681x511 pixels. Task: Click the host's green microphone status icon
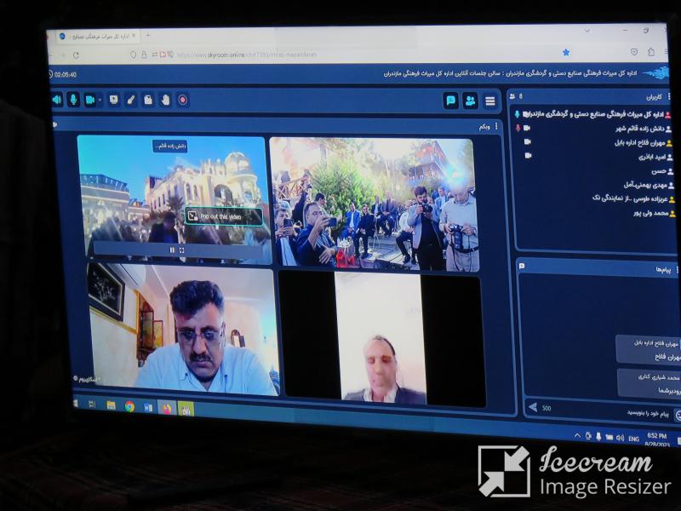pyautogui.click(x=517, y=114)
